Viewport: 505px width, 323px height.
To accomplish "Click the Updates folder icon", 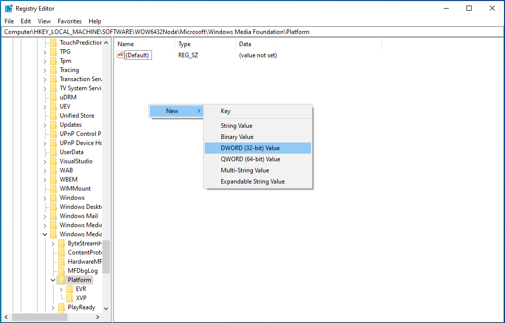I will coord(54,125).
